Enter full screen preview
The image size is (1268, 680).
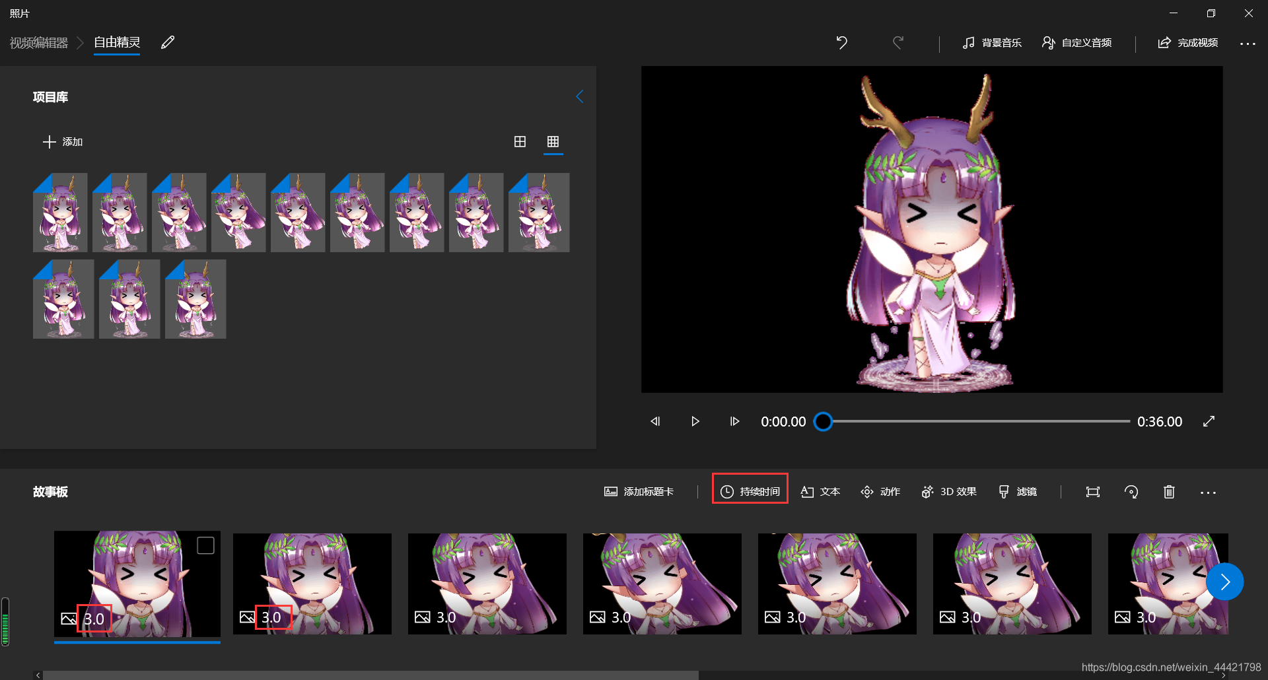(x=1209, y=421)
